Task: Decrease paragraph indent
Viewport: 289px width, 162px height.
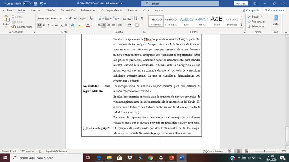Action: point(124,18)
